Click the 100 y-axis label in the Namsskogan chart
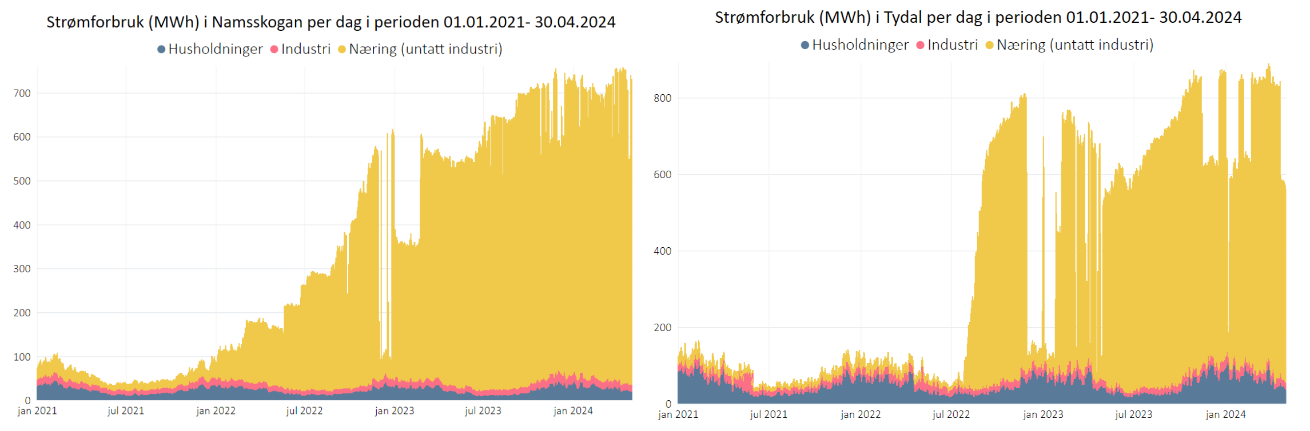Image resolution: width=1310 pixels, height=431 pixels. 22,357
